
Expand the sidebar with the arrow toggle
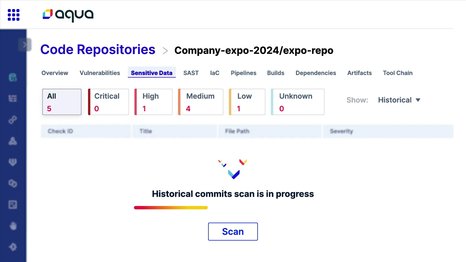coord(25,45)
